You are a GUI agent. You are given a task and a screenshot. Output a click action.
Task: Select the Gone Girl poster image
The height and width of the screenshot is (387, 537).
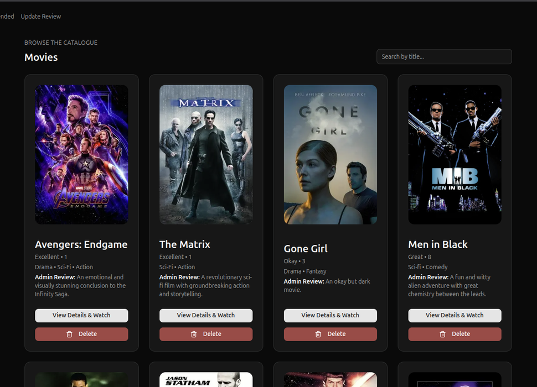tap(330, 155)
